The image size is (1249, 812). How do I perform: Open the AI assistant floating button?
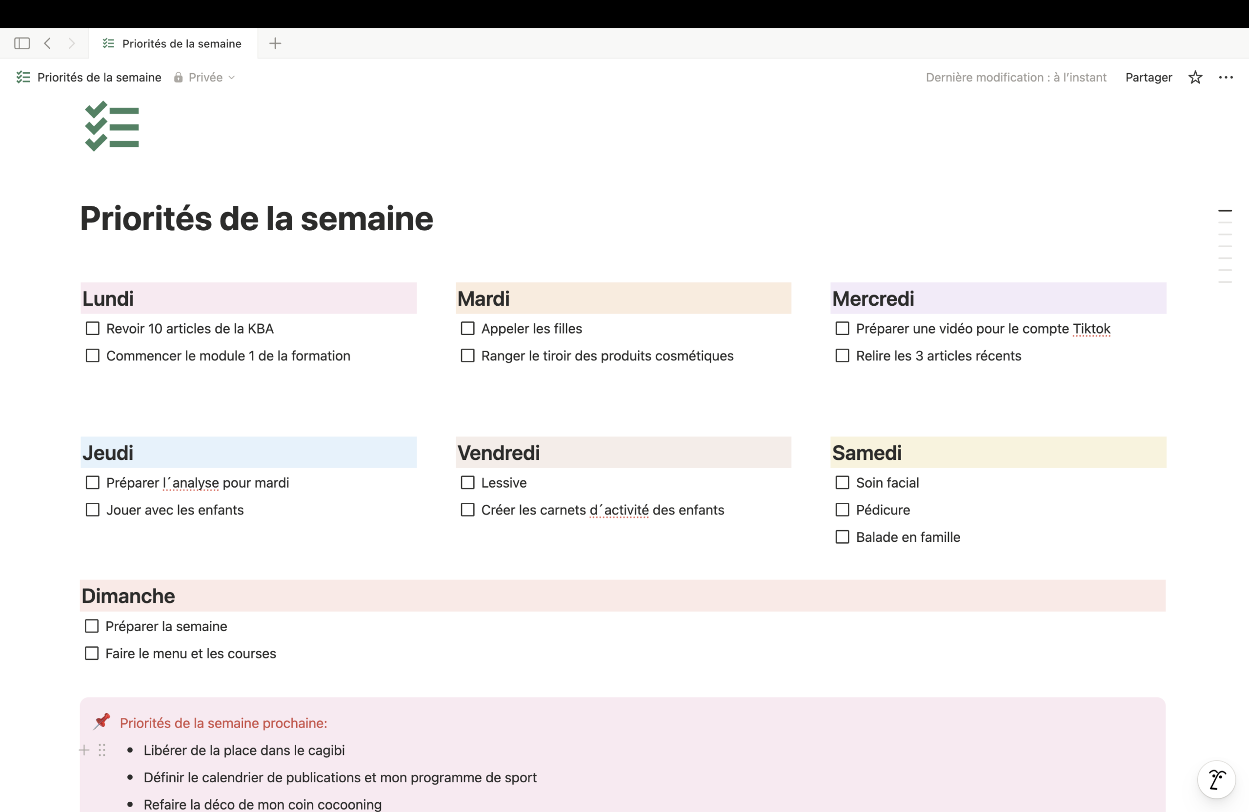tap(1216, 779)
